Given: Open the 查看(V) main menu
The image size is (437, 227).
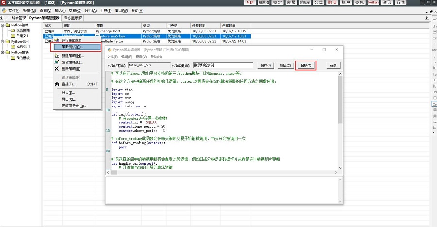Looking at the screenshot, I should (45, 11).
